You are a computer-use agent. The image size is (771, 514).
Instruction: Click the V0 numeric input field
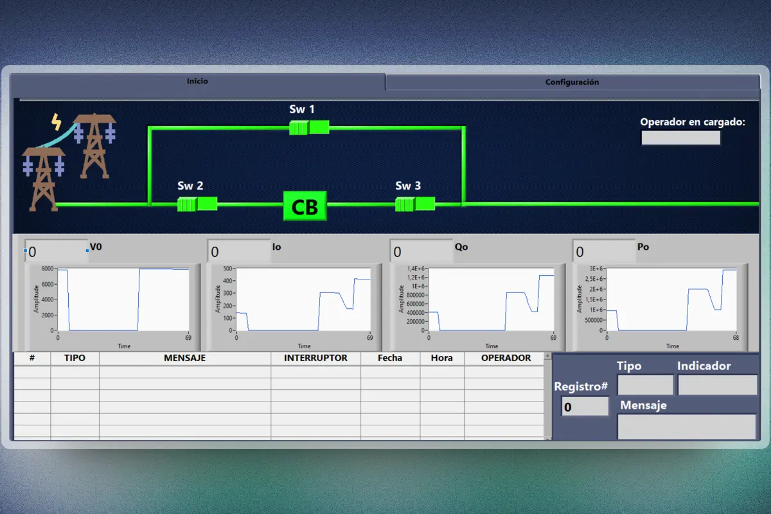55,251
